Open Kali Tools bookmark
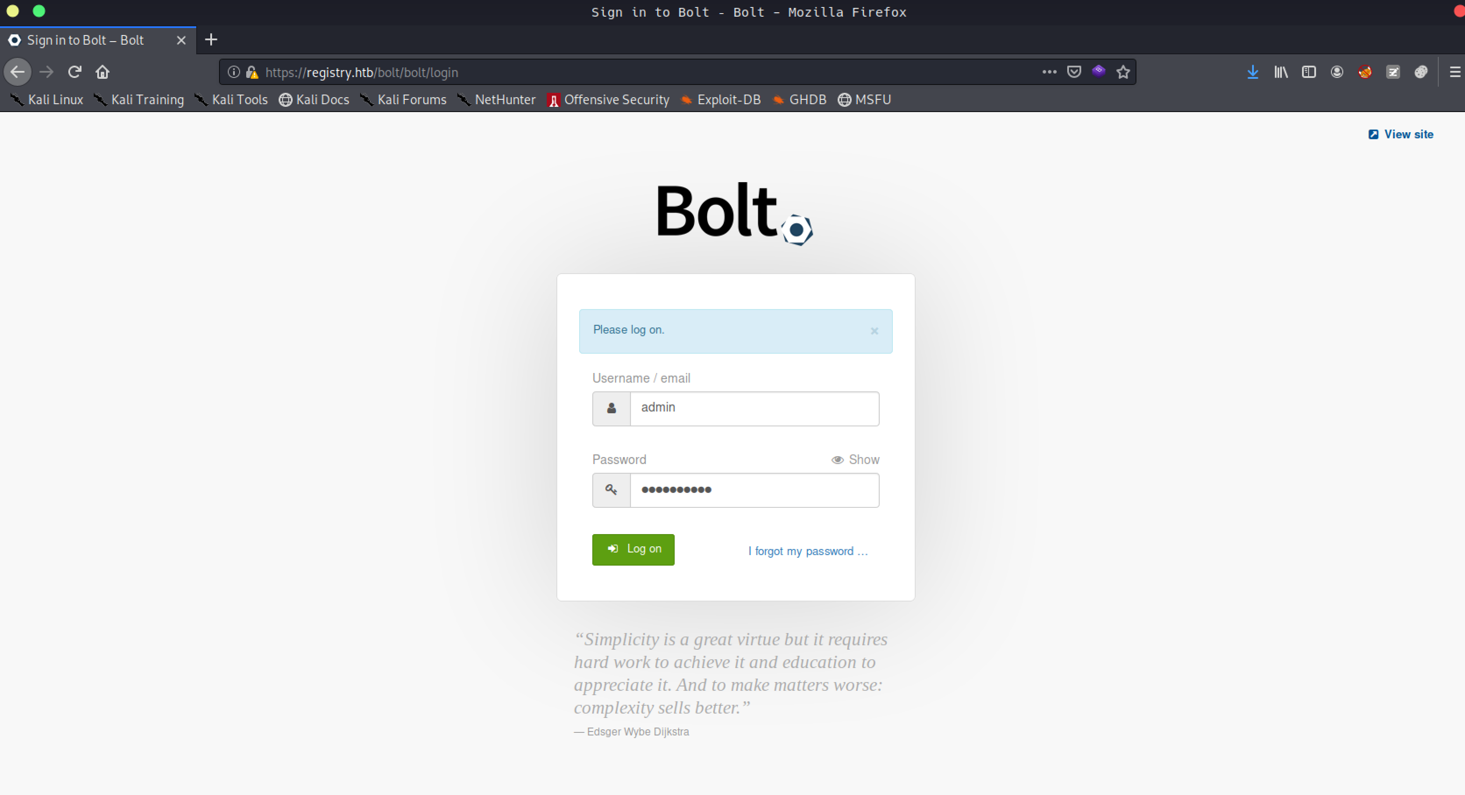The height and width of the screenshot is (795, 1465). coord(231,100)
